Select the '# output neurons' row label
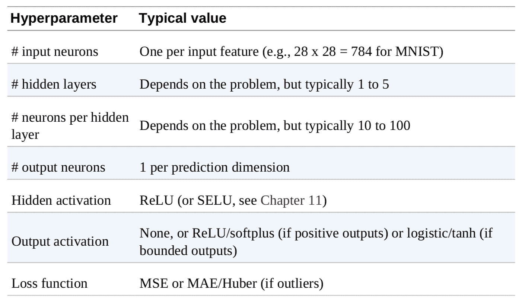522x303 pixels. [x=58, y=167]
